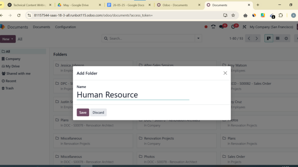Click the red recording dot icon
Screen dimensions: 298x167
pyautogui.click(x=206, y=27)
